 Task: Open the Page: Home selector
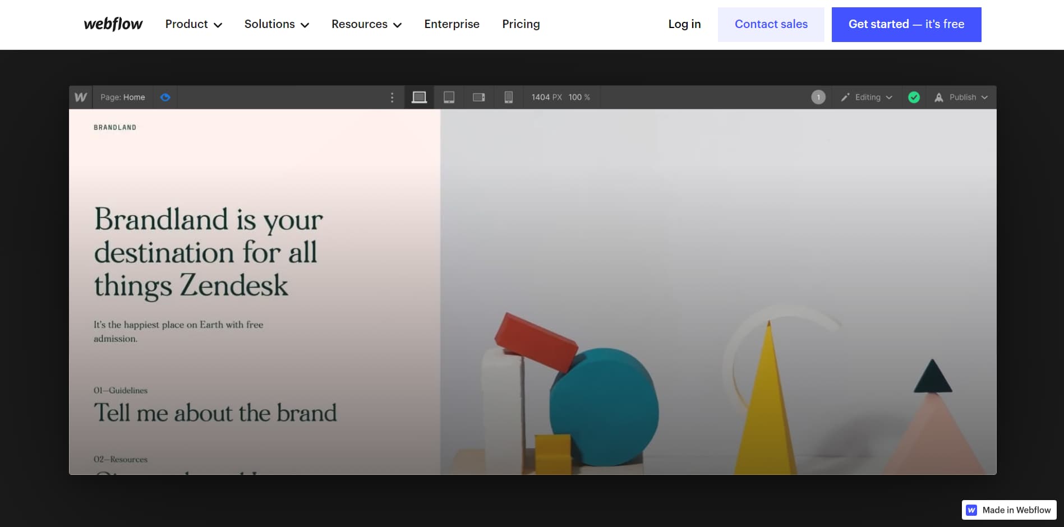tap(123, 97)
